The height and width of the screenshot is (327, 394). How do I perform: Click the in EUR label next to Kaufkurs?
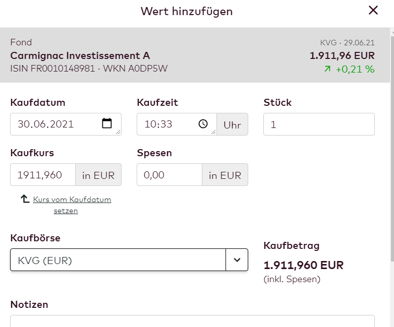coord(98,175)
